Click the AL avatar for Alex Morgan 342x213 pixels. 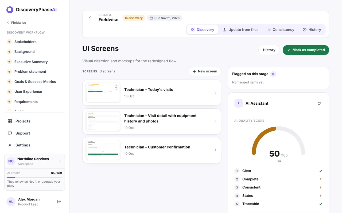click(x=11, y=202)
